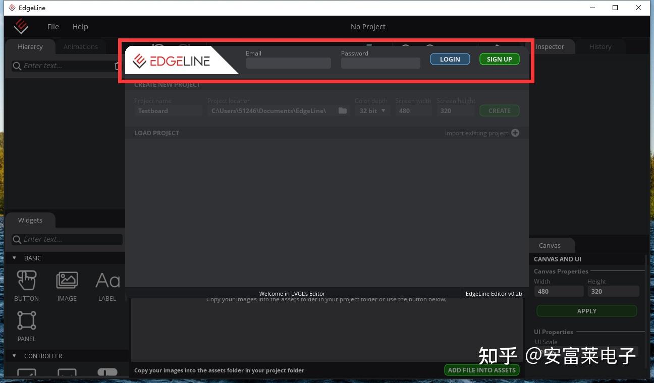Click APPLY in the Canvas panel
This screenshot has width=654, height=383.
(586, 311)
